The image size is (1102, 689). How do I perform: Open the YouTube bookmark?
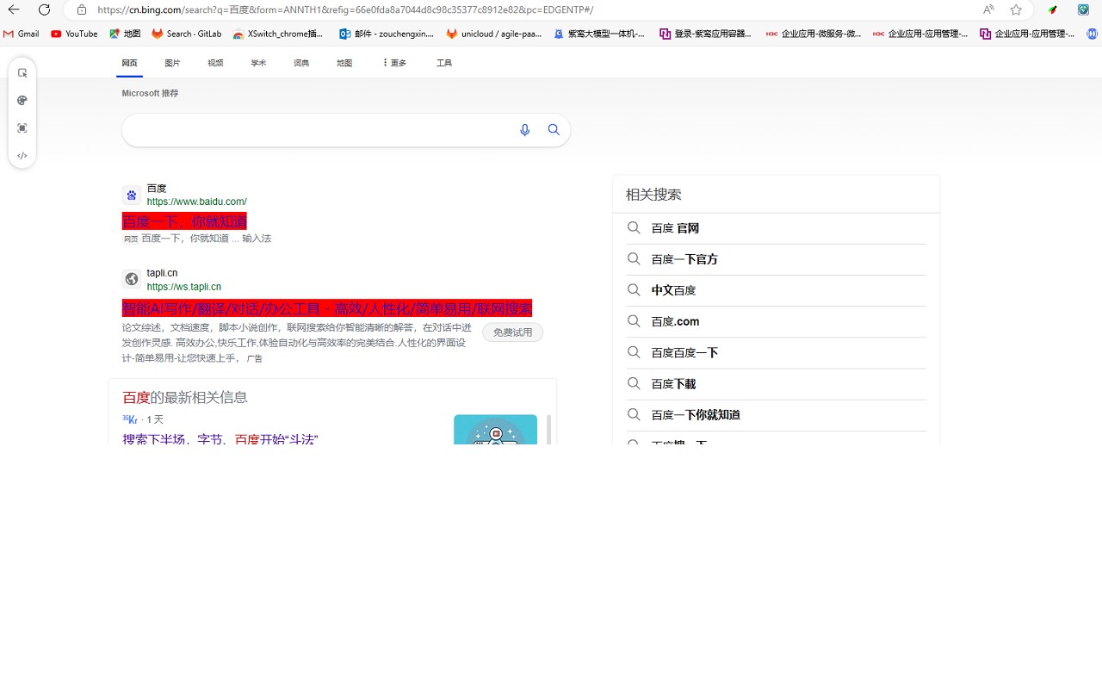pos(74,34)
